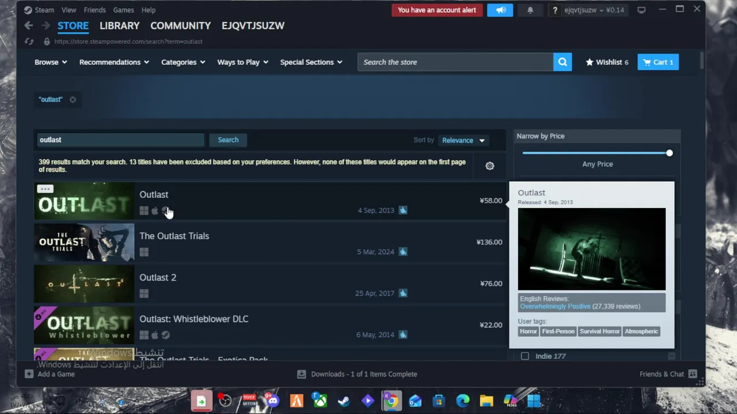Open The Outlast Trials thumbnail
This screenshot has width=737, height=414.
84,242
